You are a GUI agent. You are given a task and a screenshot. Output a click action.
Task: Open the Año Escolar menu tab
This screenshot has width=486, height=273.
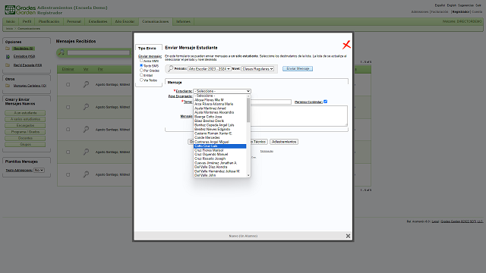click(125, 22)
